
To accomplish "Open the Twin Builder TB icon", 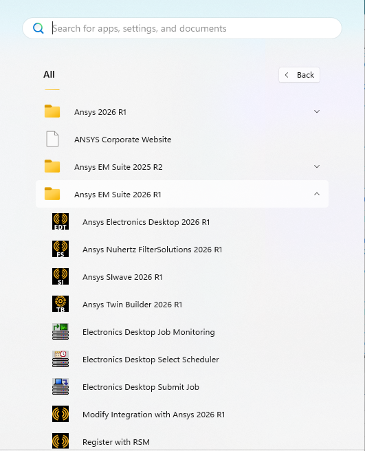I will coord(60,304).
